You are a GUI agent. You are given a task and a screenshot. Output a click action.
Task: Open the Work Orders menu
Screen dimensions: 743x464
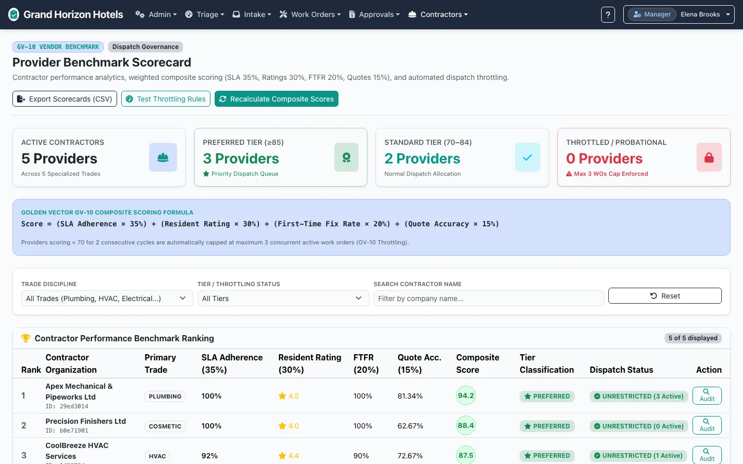coord(310,14)
